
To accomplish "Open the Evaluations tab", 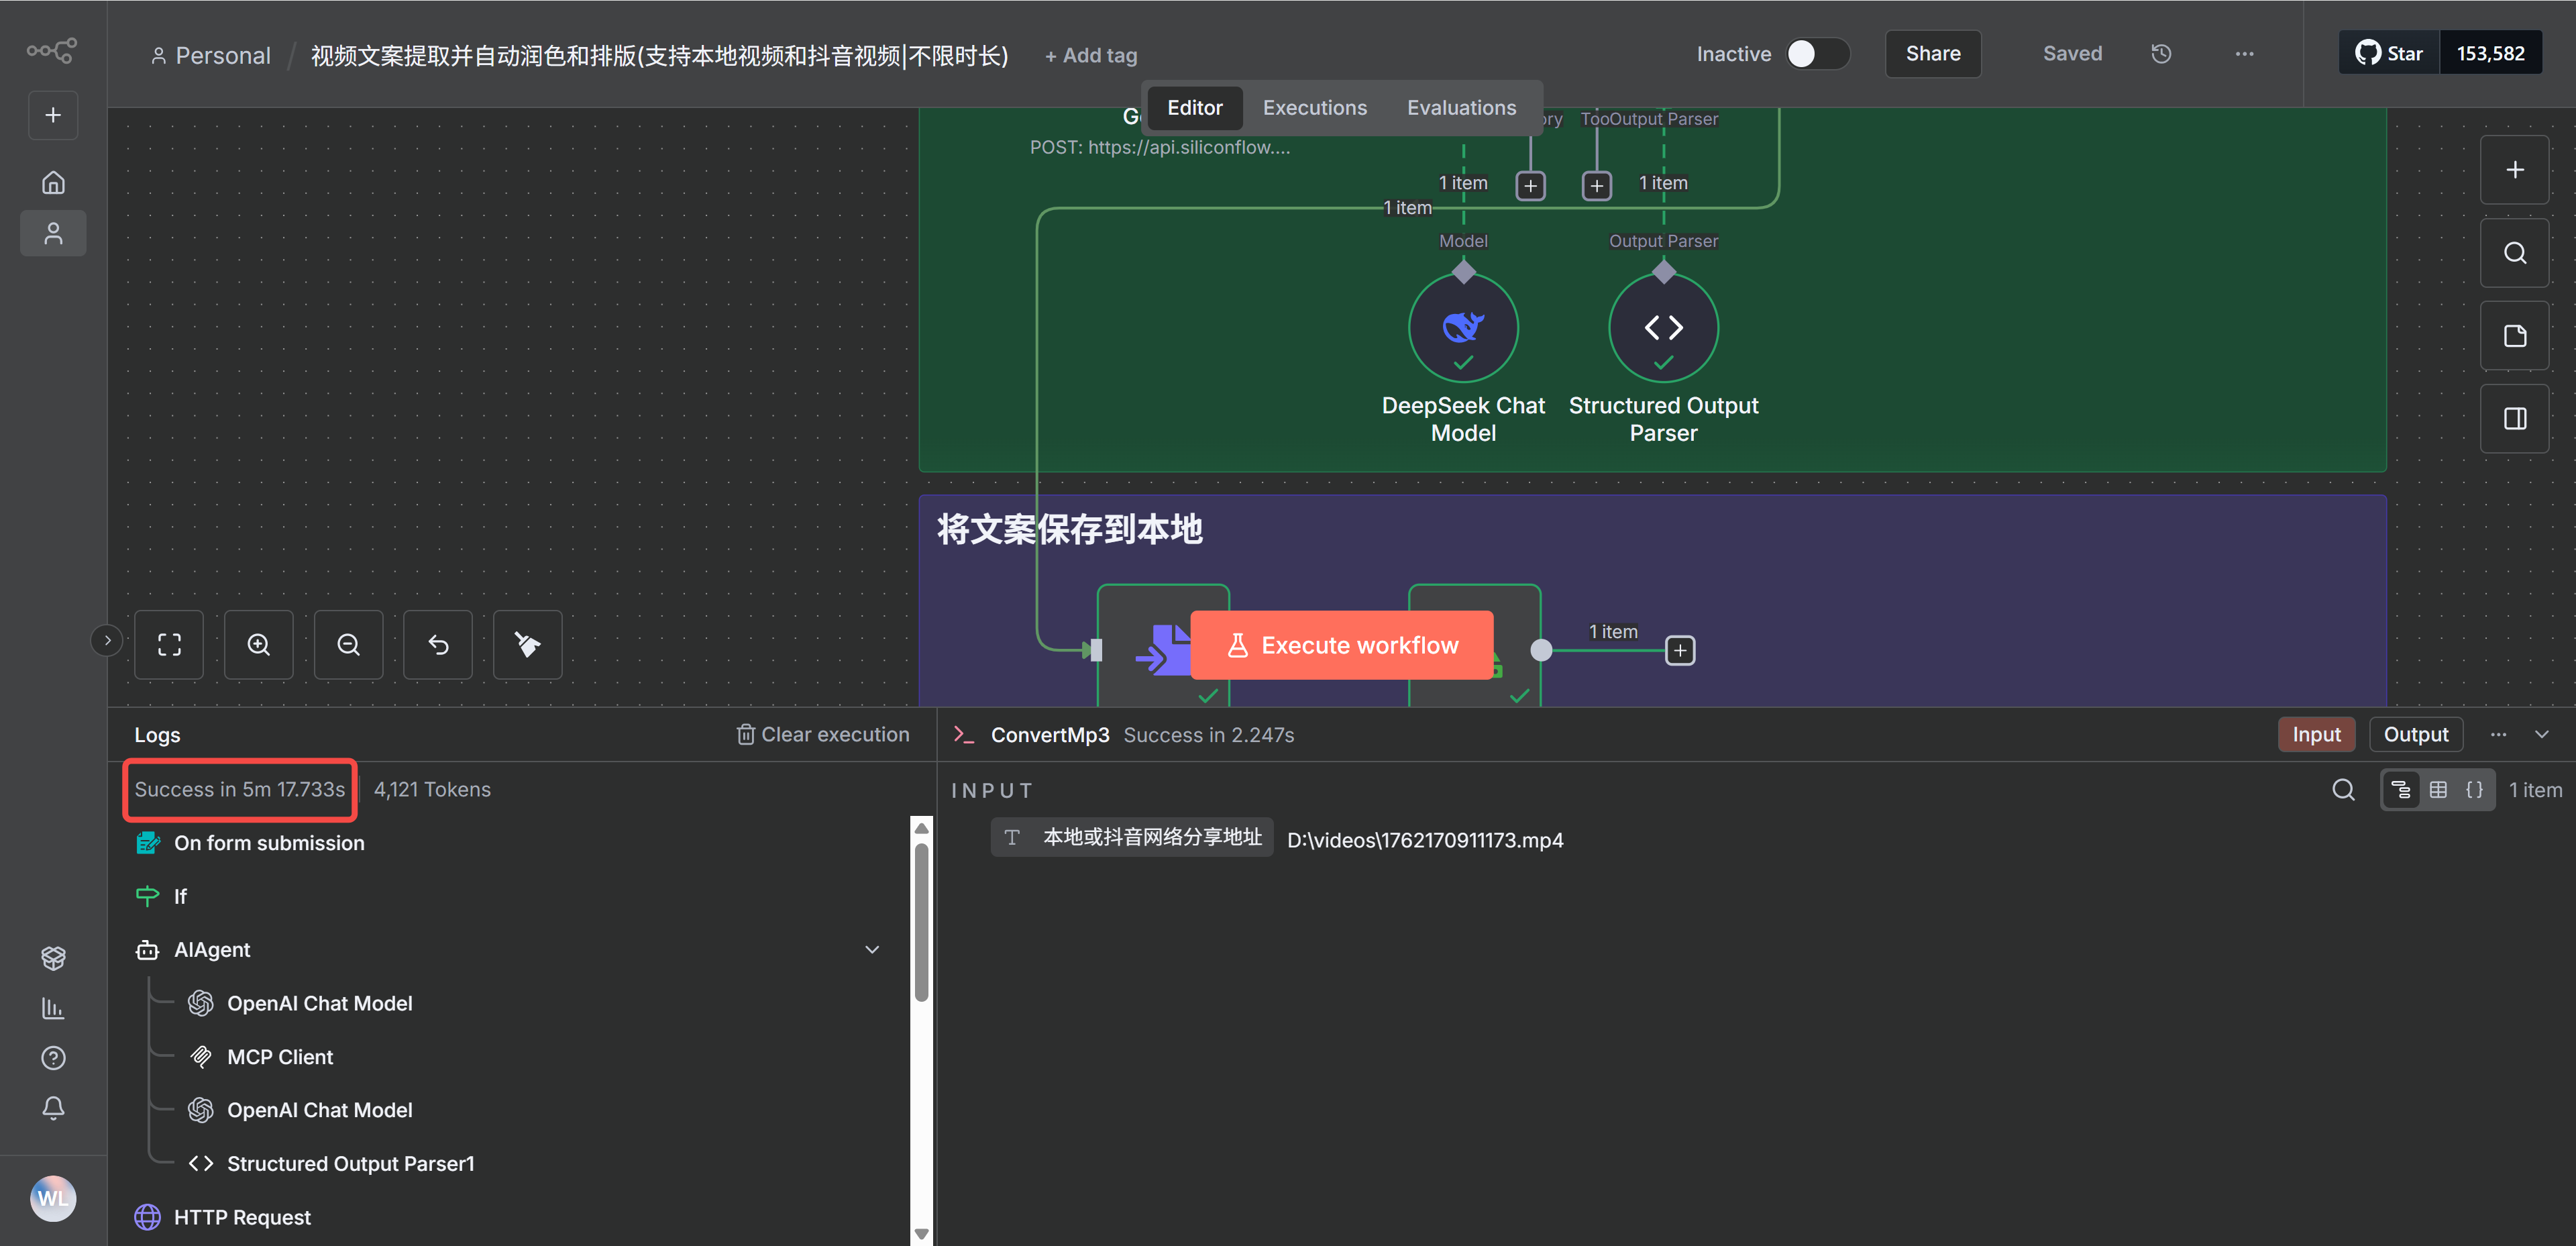I will click(x=1460, y=108).
